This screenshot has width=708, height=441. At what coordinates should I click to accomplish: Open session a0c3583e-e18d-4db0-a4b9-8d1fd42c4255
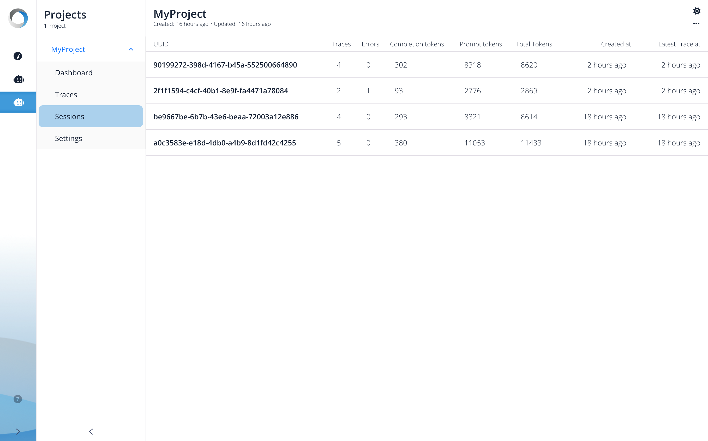pos(225,143)
